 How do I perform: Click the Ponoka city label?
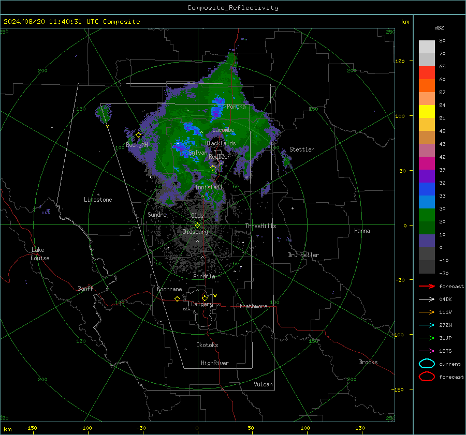tap(236, 107)
